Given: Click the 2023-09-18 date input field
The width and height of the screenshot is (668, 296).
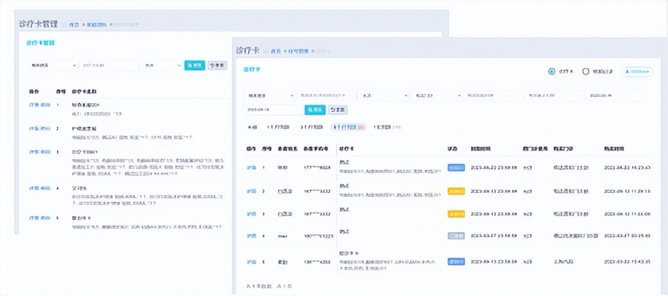Looking at the screenshot, I should click(273, 110).
